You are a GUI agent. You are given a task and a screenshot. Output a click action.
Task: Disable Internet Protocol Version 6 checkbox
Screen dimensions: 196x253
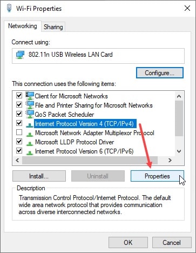click(x=19, y=150)
